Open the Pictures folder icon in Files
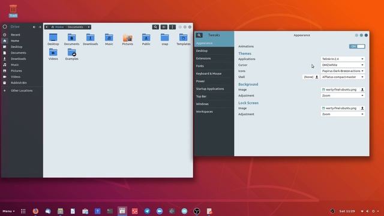The image size is (384, 216). [x=128, y=40]
